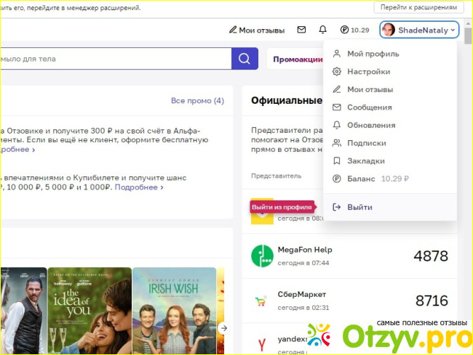The image size is (473, 355).
Task: Select Закладки in the user menu
Action: [x=365, y=160]
